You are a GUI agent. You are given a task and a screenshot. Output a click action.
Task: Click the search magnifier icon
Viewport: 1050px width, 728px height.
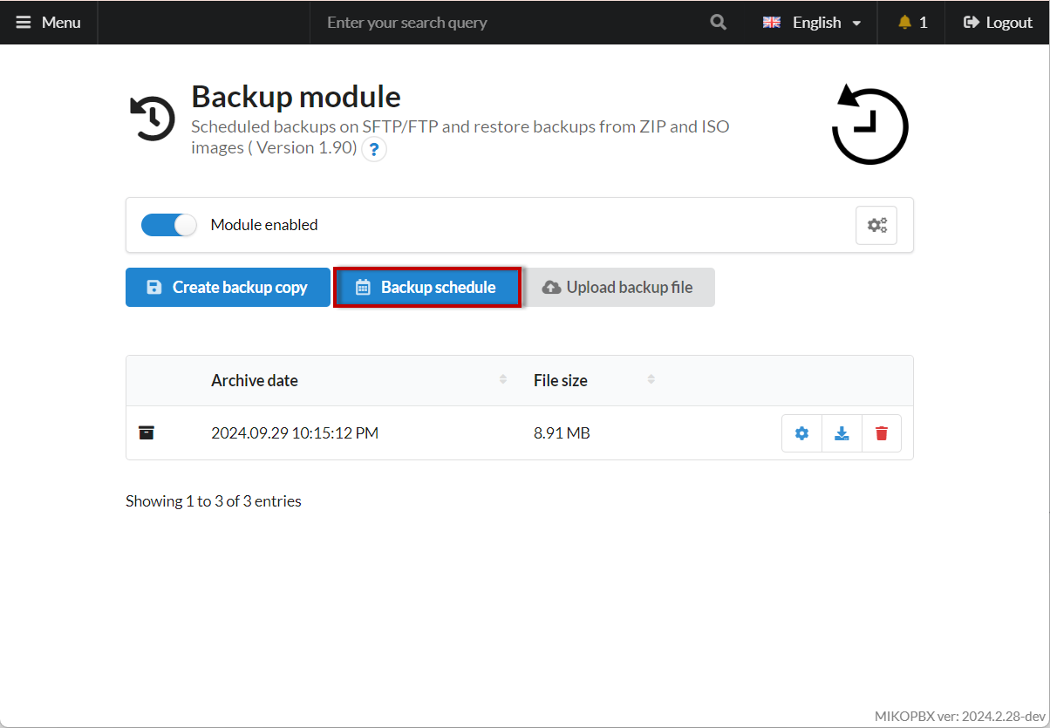click(718, 23)
